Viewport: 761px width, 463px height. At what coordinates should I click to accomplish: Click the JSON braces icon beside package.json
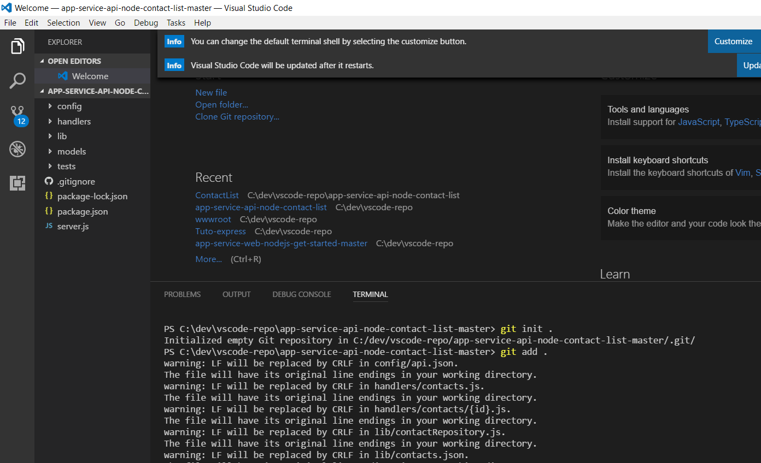pos(49,211)
